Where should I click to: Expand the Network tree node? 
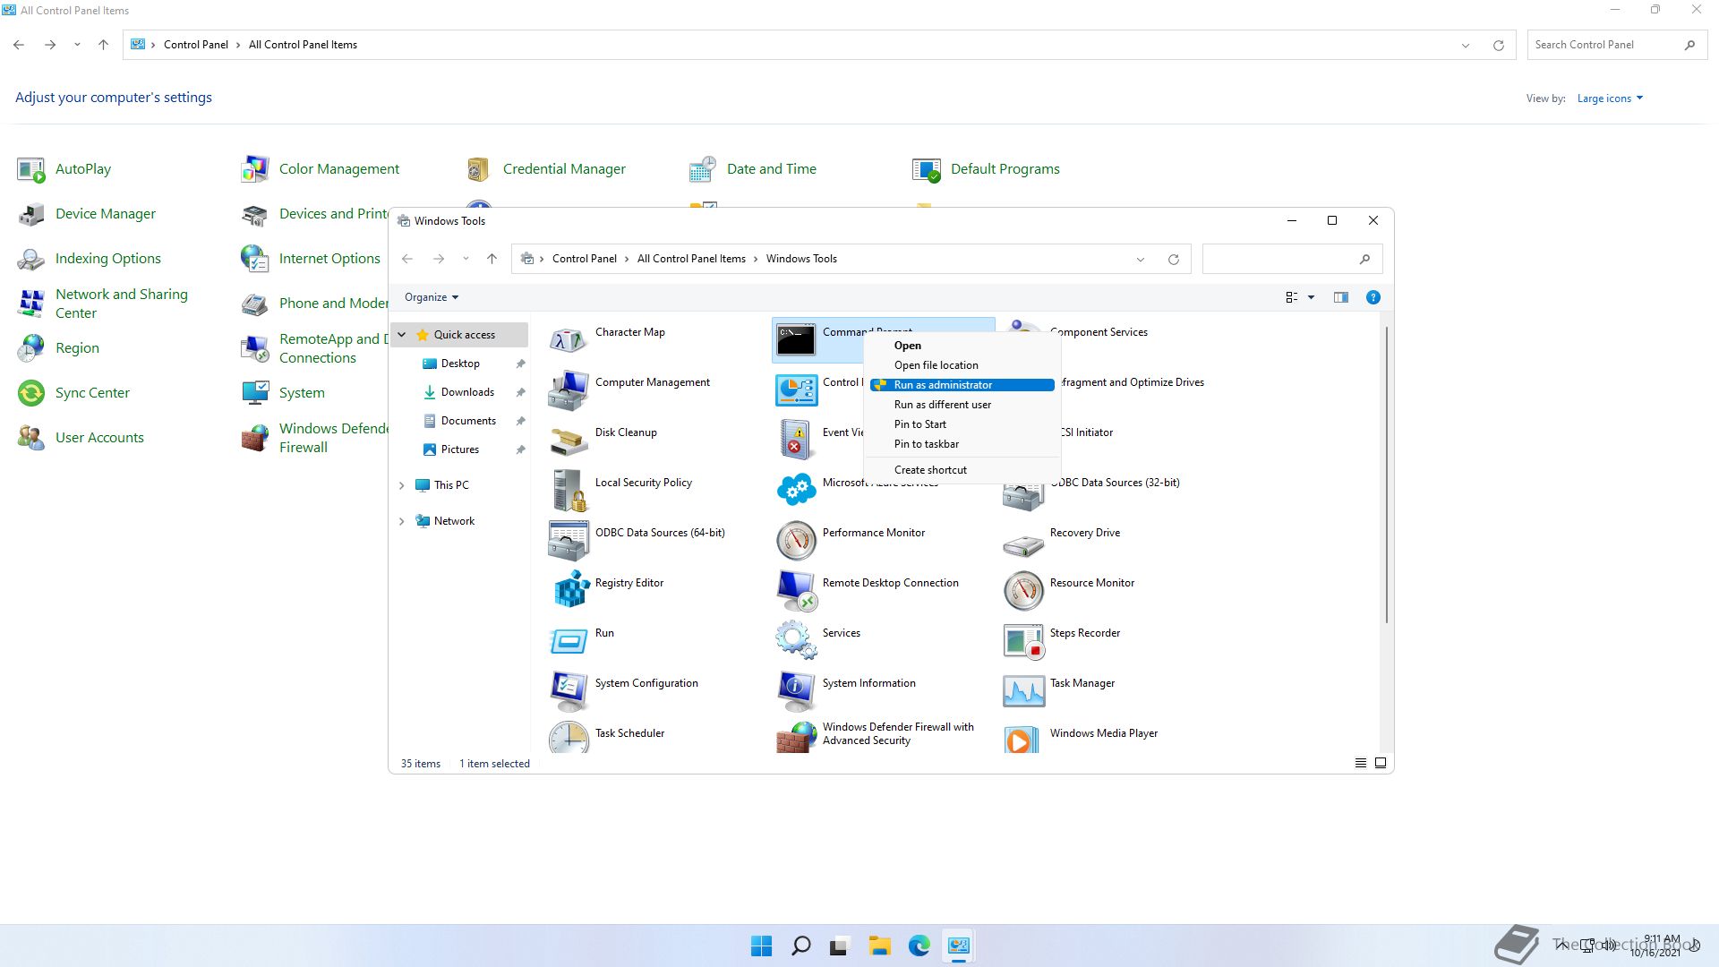pos(401,521)
